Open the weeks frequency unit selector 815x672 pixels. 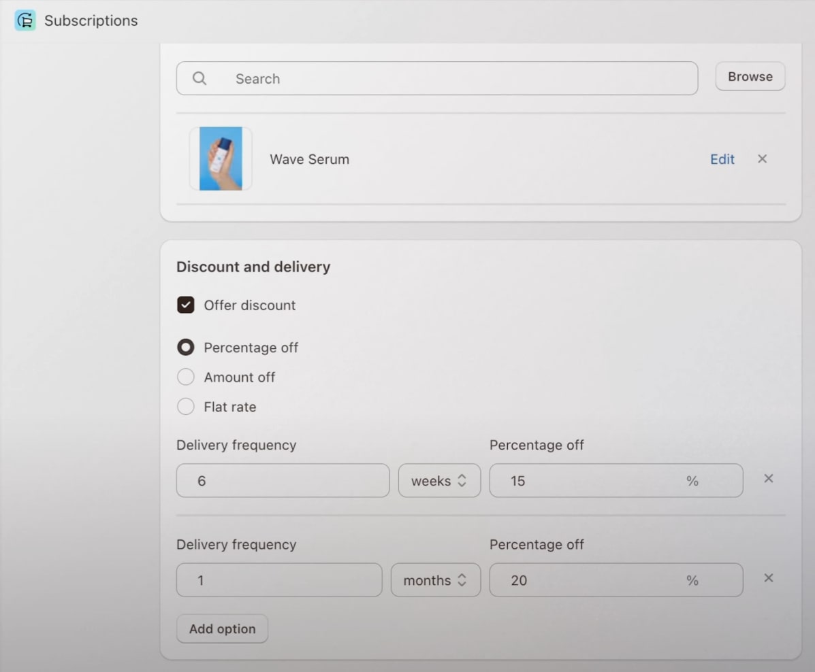pyautogui.click(x=439, y=480)
